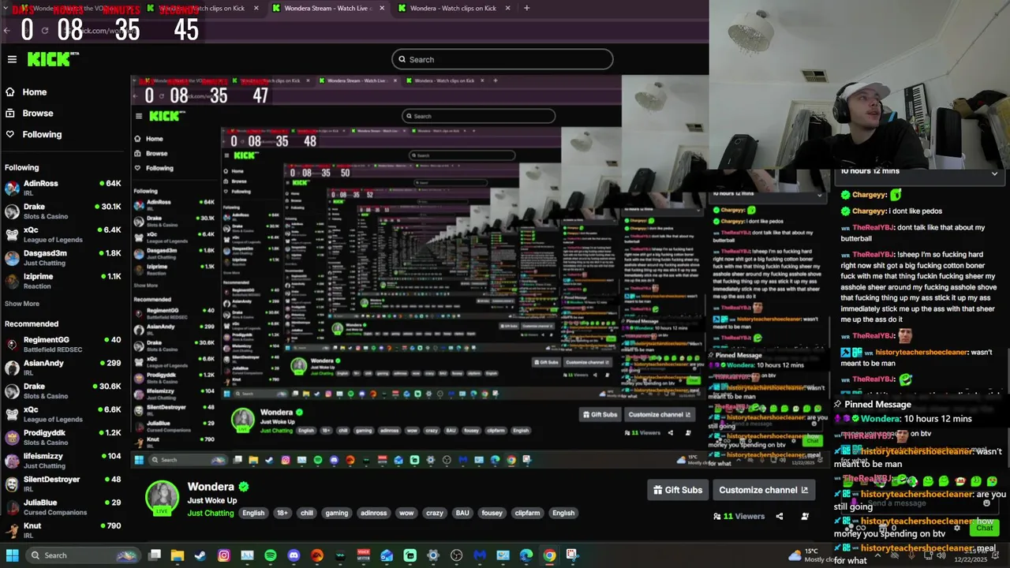Screen dimensions: 1010x568
Task: Open xQc channel under Following
Action: 63,234
